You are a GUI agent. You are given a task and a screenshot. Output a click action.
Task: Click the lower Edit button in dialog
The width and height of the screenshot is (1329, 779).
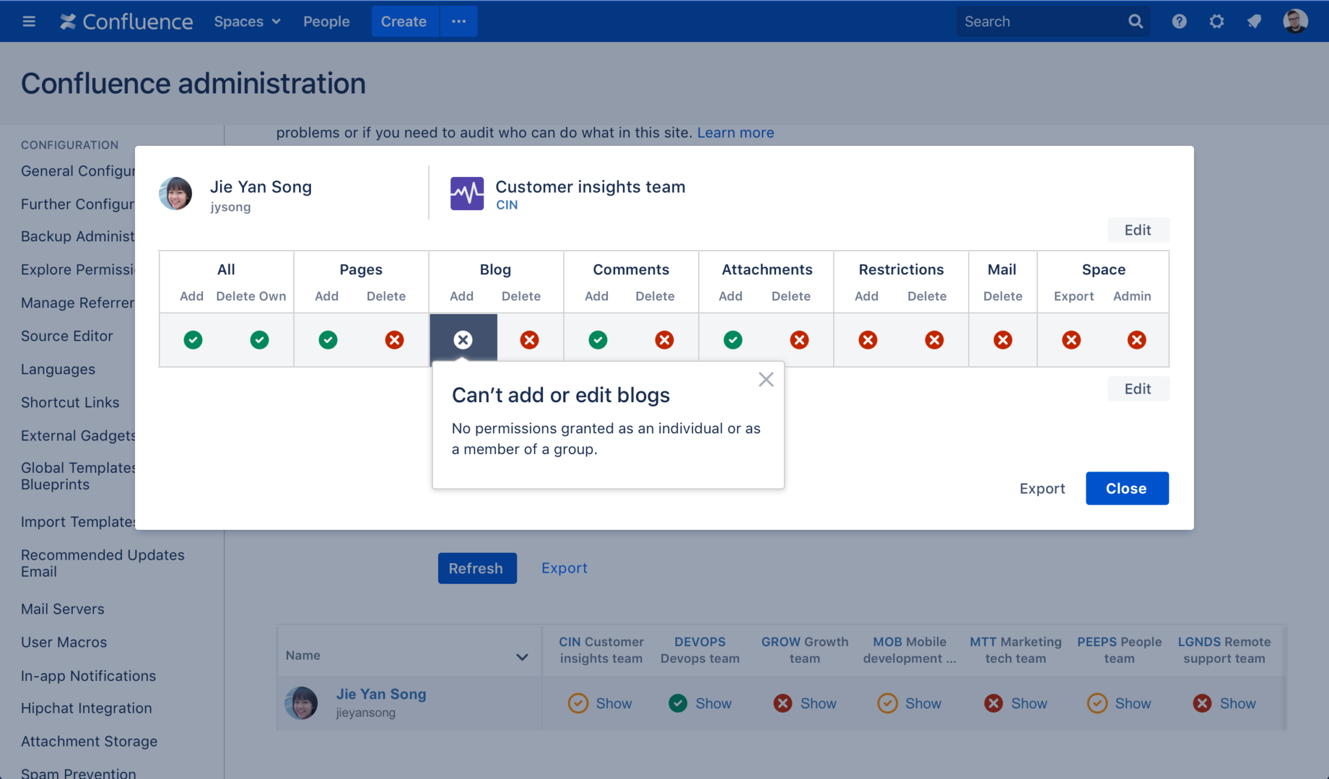[1138, 389]
